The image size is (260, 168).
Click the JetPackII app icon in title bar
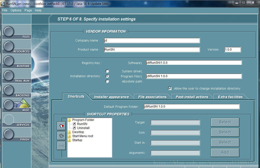click(3, 4)
